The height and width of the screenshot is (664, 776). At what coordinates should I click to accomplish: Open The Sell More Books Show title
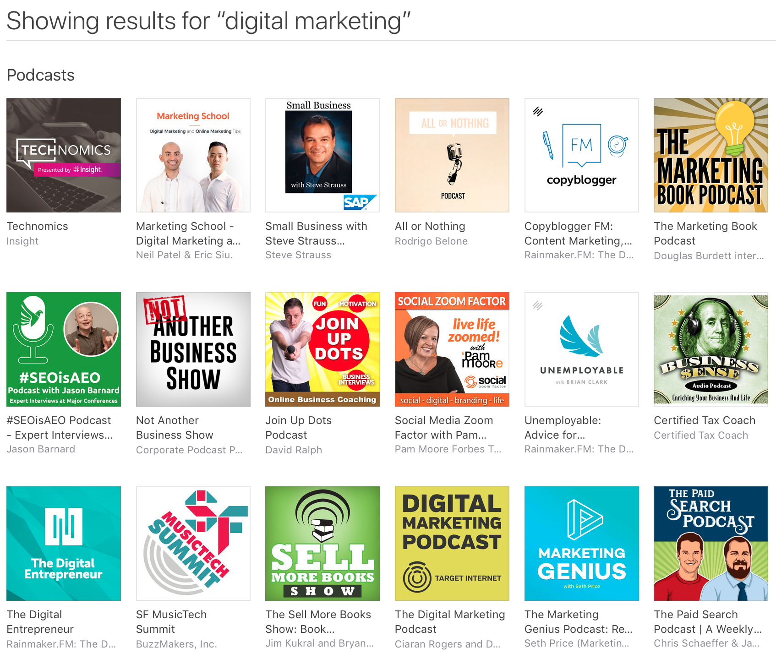click(x=318, y=622)
